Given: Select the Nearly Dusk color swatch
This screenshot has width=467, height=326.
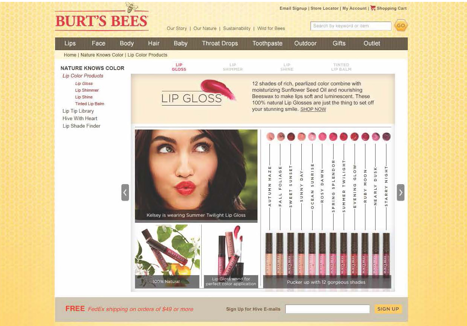Looking at the screenshot, I should pos(376,137).
